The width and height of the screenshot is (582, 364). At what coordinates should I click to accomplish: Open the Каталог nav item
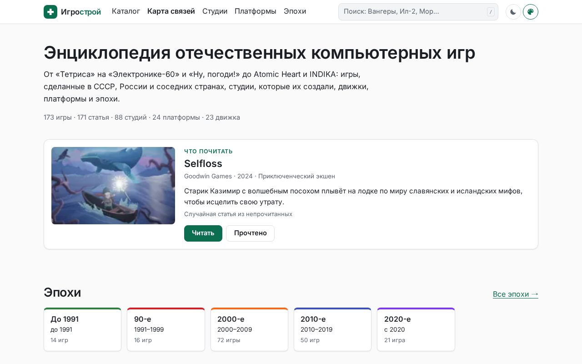tap(126, 11)
